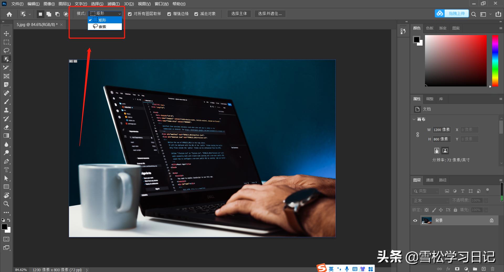Select the Eraser tool
Screen dimensions: 504x272
[x=6, y=127]
